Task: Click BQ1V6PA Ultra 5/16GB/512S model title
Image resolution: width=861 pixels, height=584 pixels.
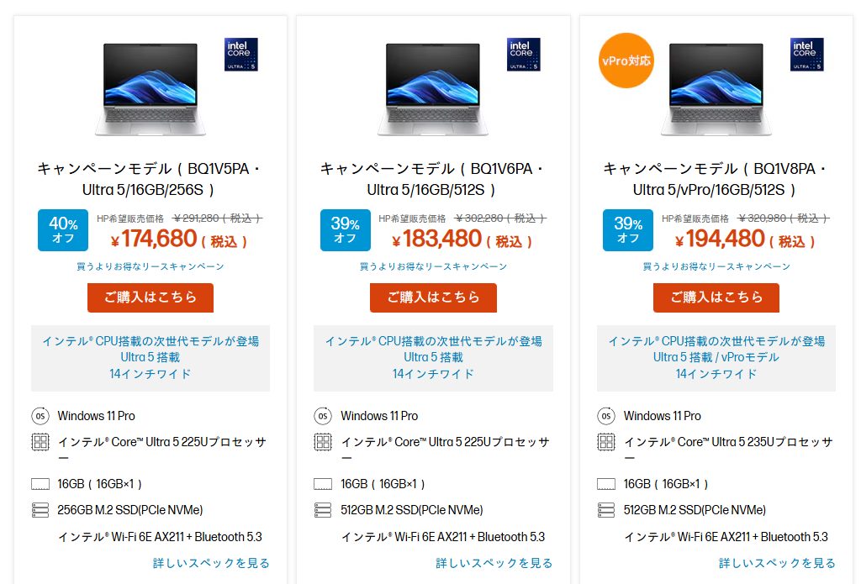Action: pos(432,179)
